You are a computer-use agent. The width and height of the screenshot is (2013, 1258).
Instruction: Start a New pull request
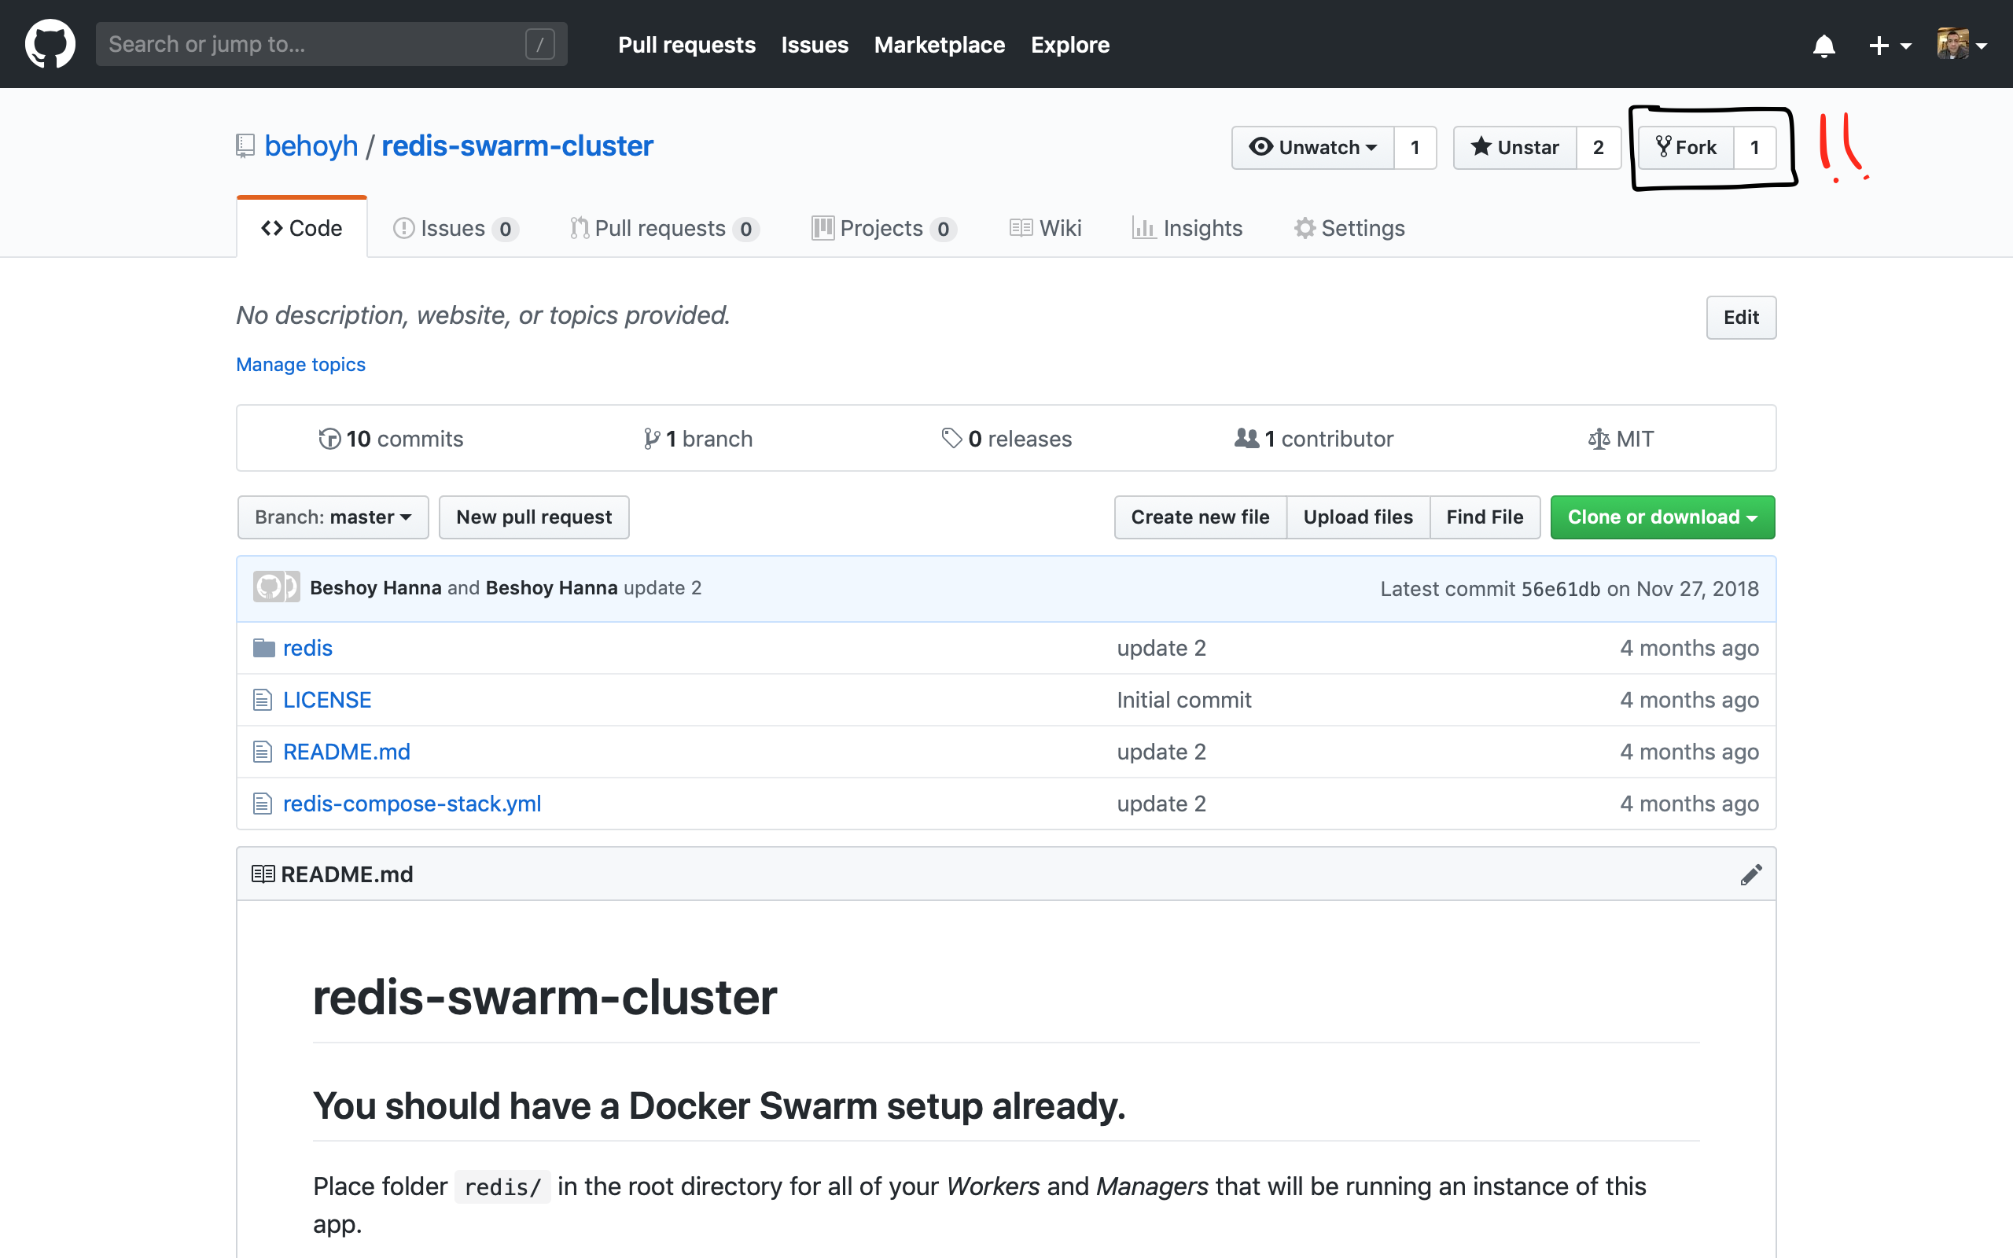tap(533, 517)
